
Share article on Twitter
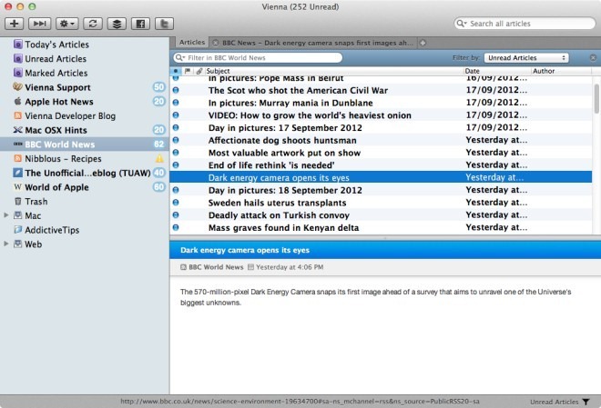[164, 24]
